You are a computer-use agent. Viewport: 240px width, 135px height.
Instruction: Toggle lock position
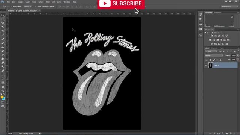point(217,60)
